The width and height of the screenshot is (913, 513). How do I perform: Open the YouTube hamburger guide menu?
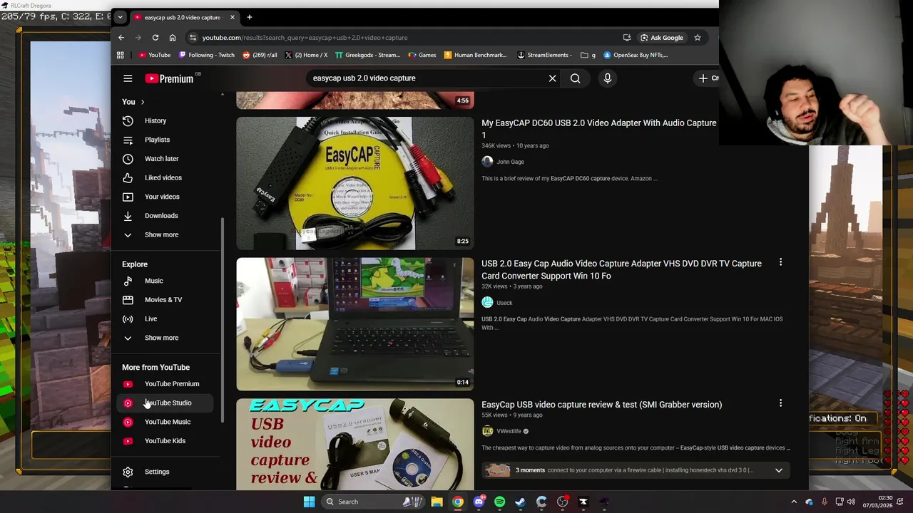pos(128,78)
